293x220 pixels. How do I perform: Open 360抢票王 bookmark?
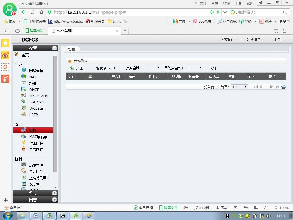204,21
